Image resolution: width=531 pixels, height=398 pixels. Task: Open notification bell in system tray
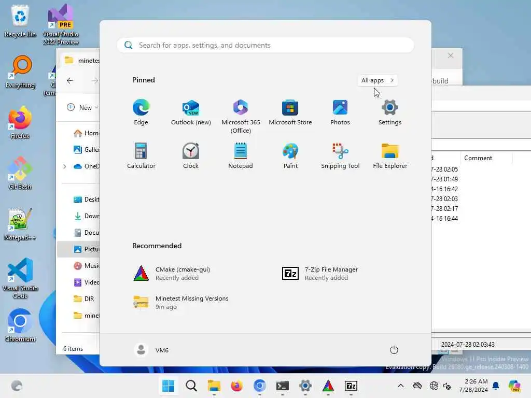pos(496,386)
